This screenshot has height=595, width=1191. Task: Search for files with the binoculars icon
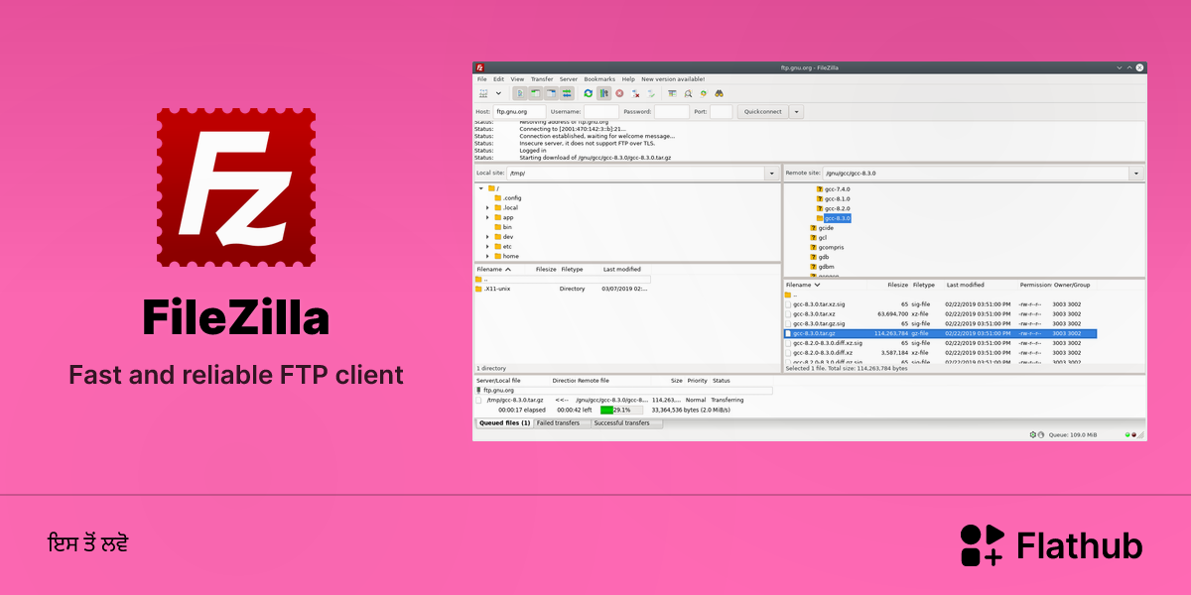coord(720,93)
